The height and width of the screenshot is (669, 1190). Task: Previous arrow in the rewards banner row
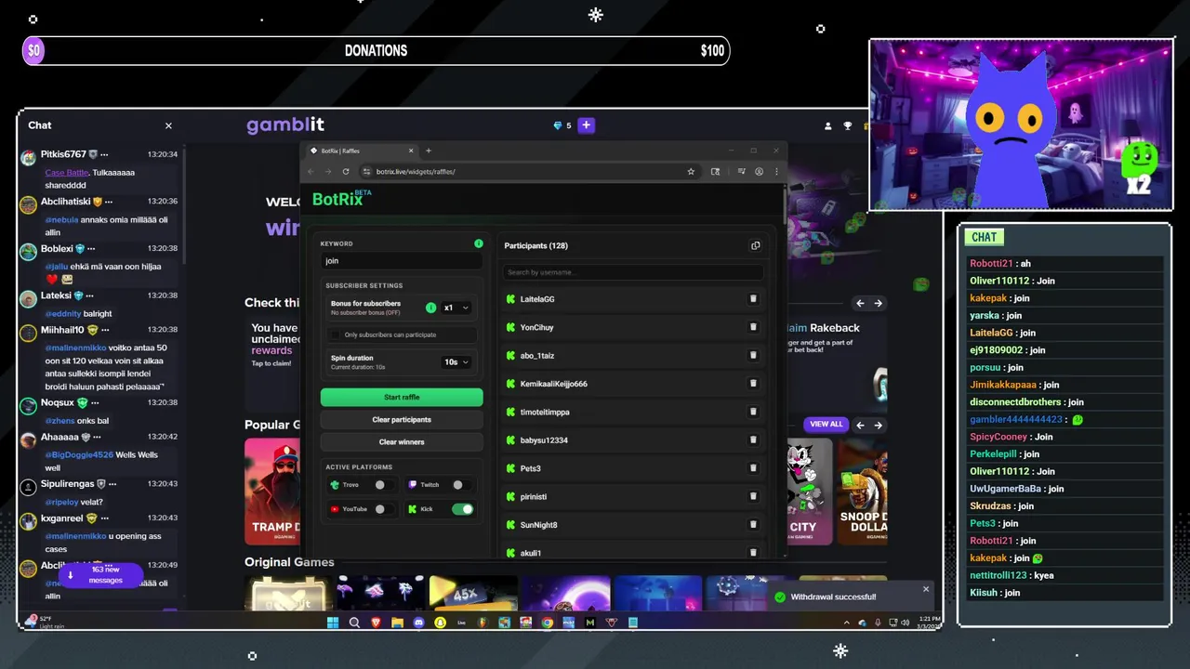pos(860,303)
